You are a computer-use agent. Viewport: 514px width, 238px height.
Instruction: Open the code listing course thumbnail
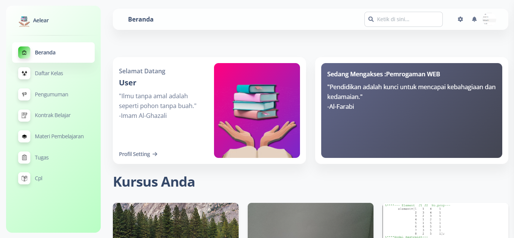445,221
